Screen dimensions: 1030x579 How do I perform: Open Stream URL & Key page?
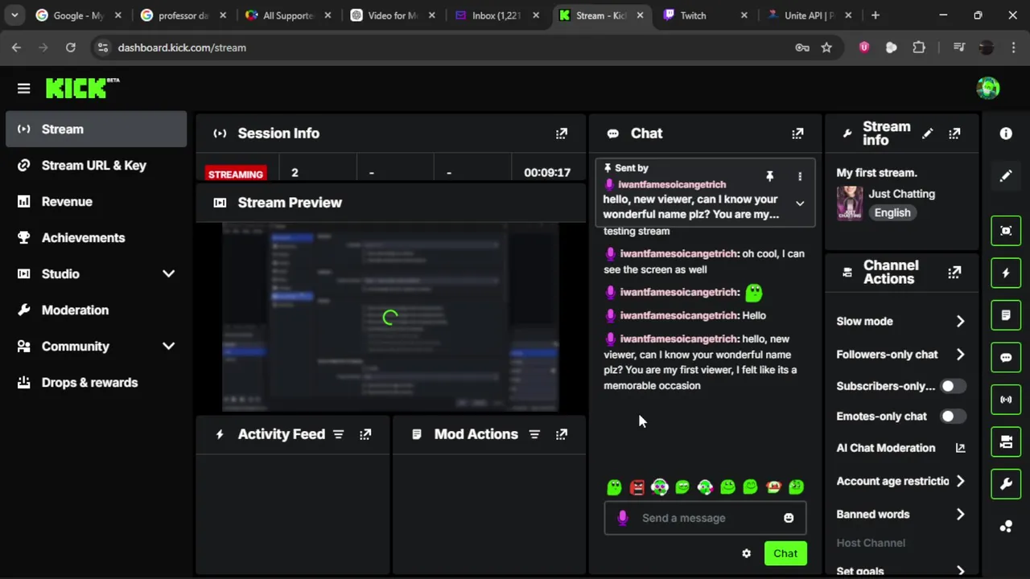tap(96, 166)
